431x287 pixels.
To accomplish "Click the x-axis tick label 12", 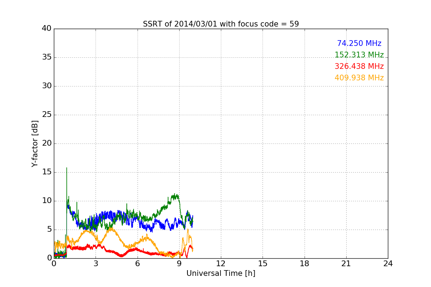I will tap(221, 264).
